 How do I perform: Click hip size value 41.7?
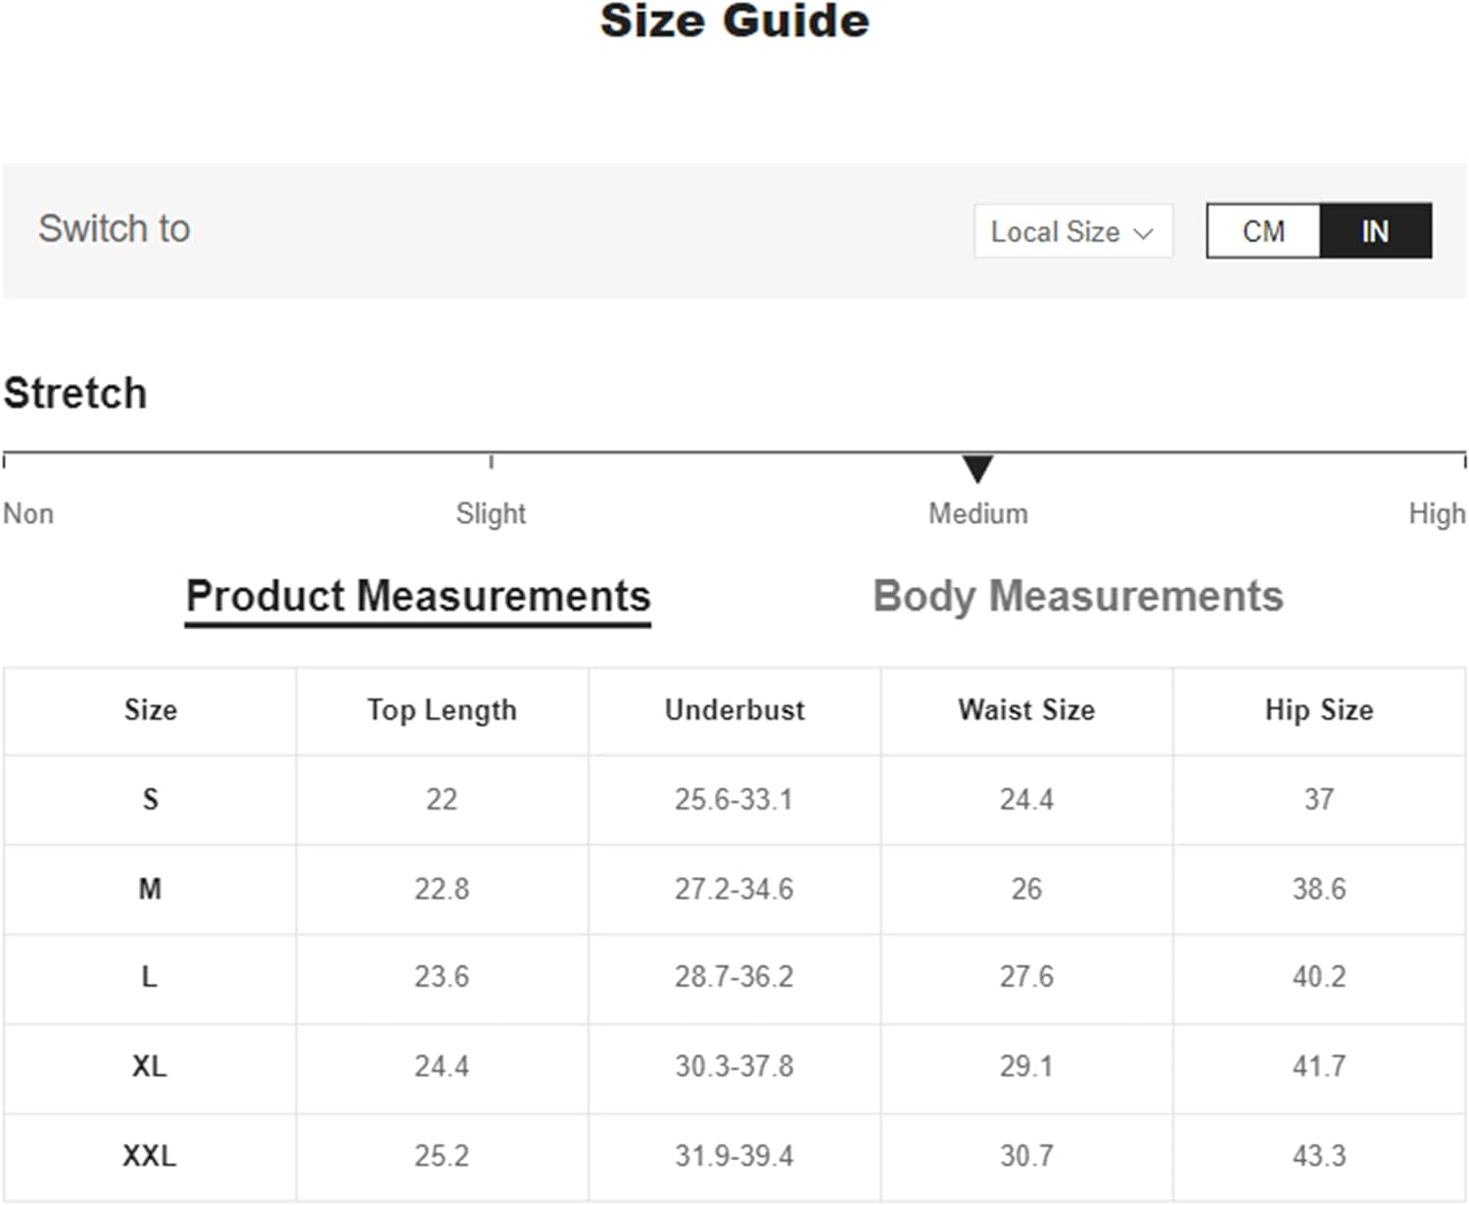point(1319,1066)
